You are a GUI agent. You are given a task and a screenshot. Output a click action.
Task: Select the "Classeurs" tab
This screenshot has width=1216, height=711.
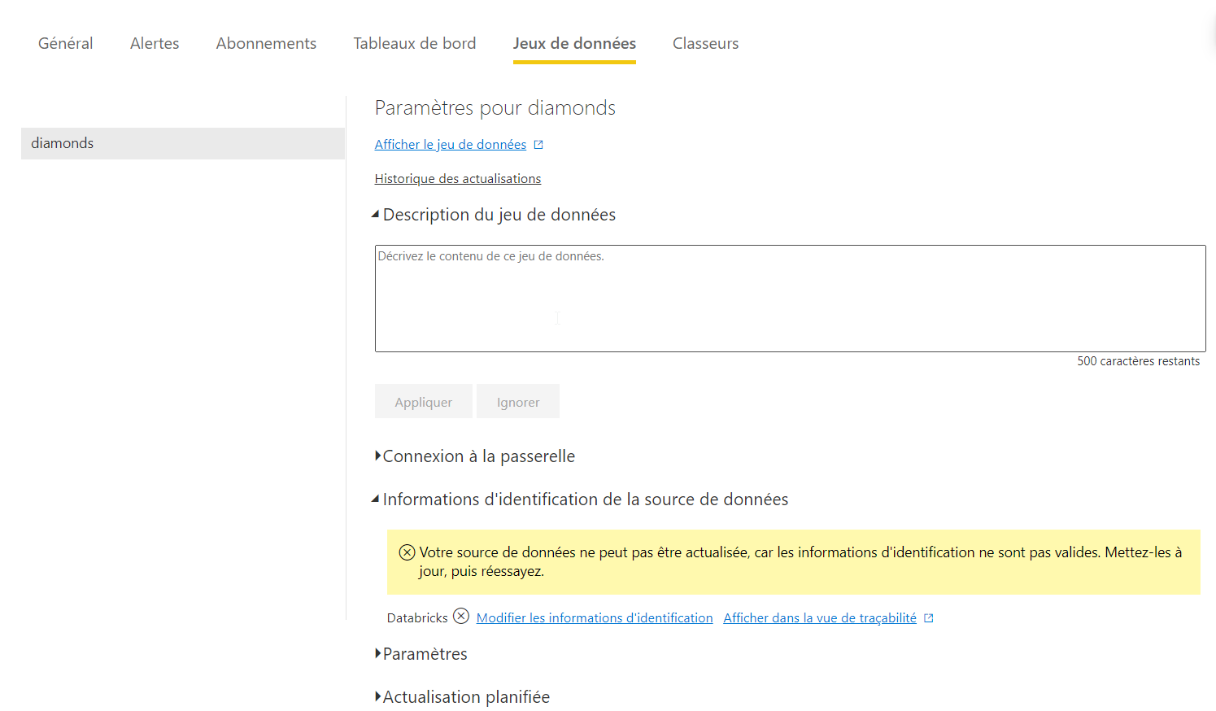(x=705, y=43)
